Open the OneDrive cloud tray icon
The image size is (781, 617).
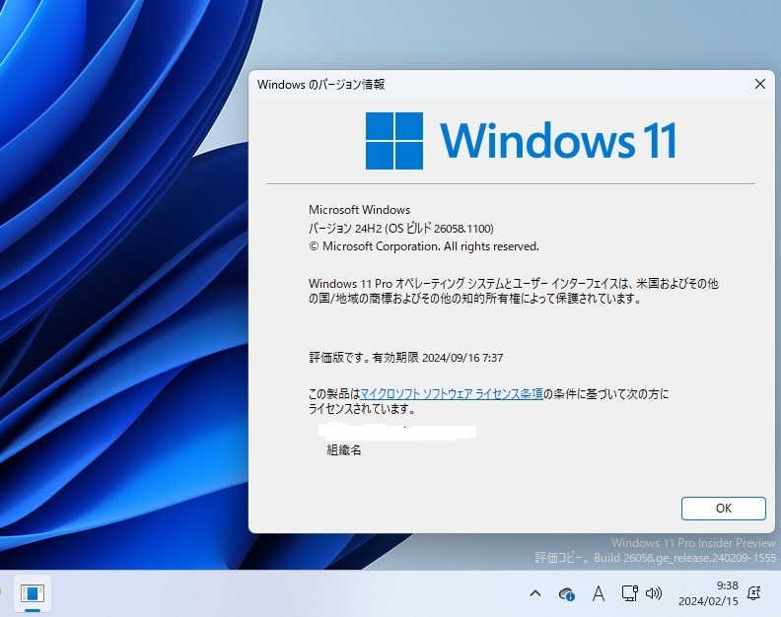click(566, 593)
